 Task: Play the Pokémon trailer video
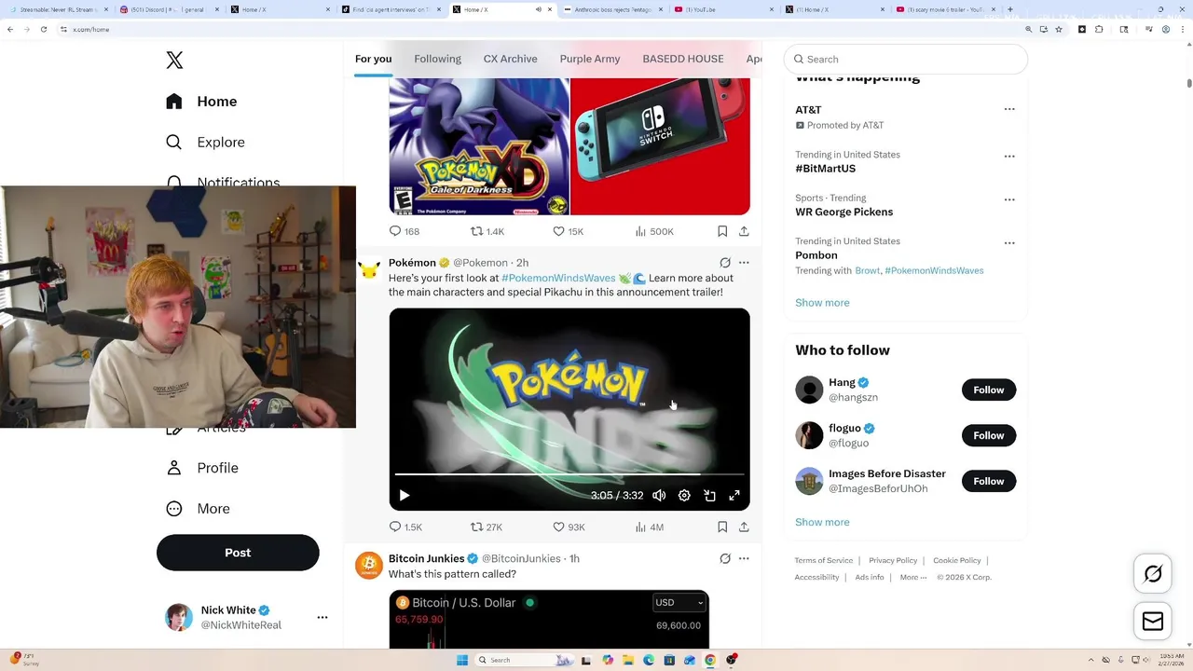404,496
